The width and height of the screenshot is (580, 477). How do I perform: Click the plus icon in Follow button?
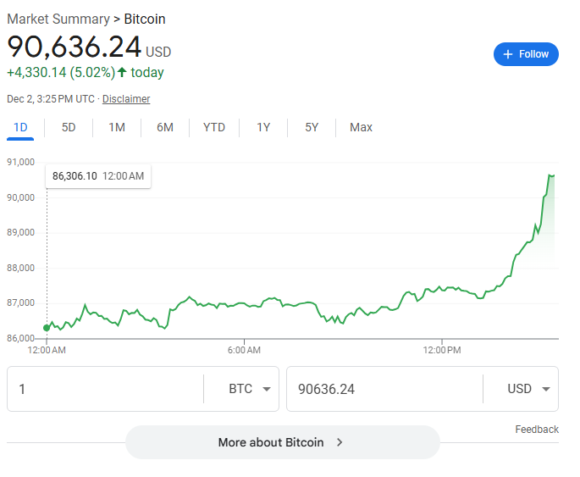(x=508, y=54)
